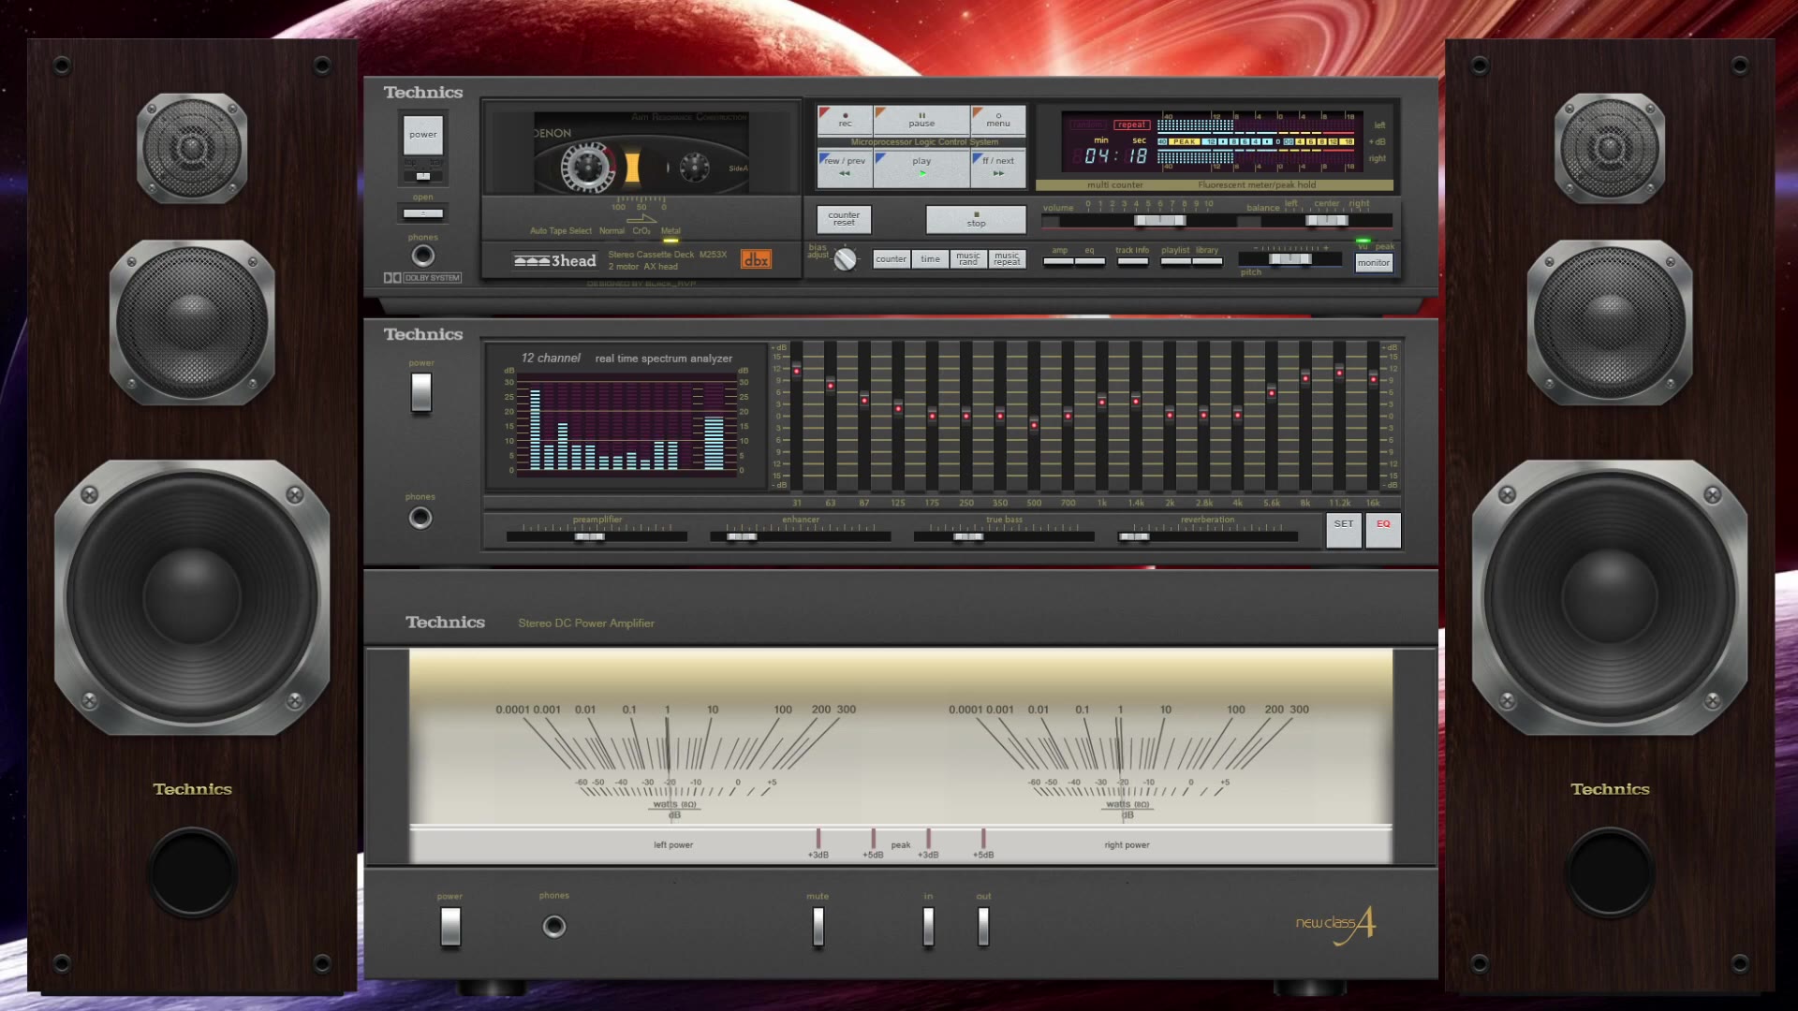The image size is (1798, 1011).
Task: Flip the power amplifier power switch
Action: click(450, 927)
